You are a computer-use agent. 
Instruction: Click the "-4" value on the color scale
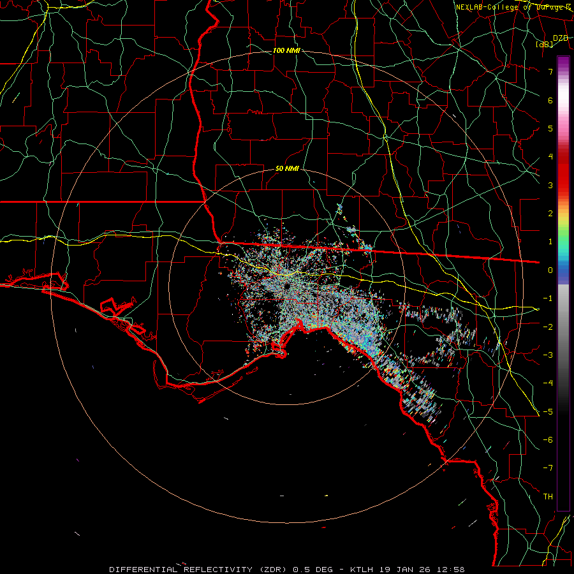click(x=548, y=383)
